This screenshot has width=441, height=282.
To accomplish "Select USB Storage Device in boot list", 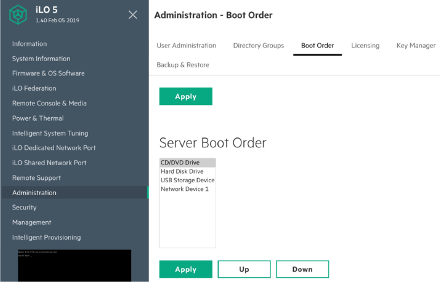I will coord(188,180).
